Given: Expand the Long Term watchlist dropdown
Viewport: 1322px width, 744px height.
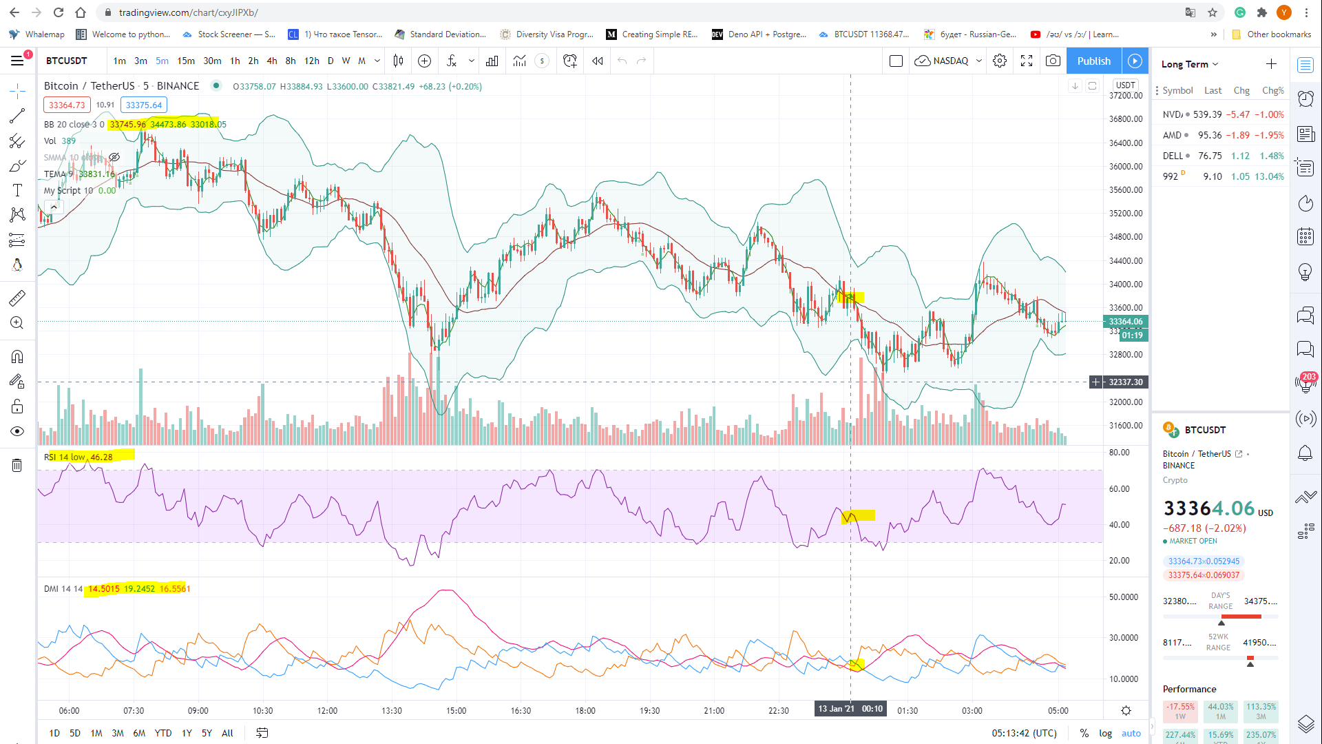Looking at the screenshot, I should point(1190,63).
